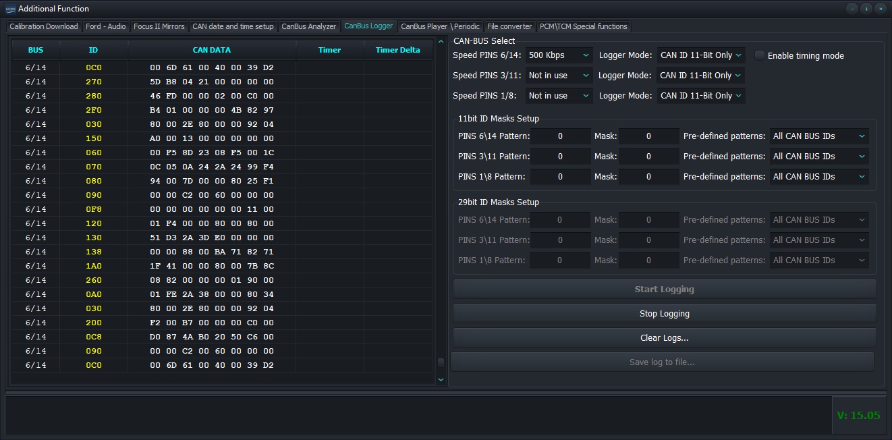892x440 pixels.
Task: Click the Clear Logs button
Action: click(x=664, y=338)
